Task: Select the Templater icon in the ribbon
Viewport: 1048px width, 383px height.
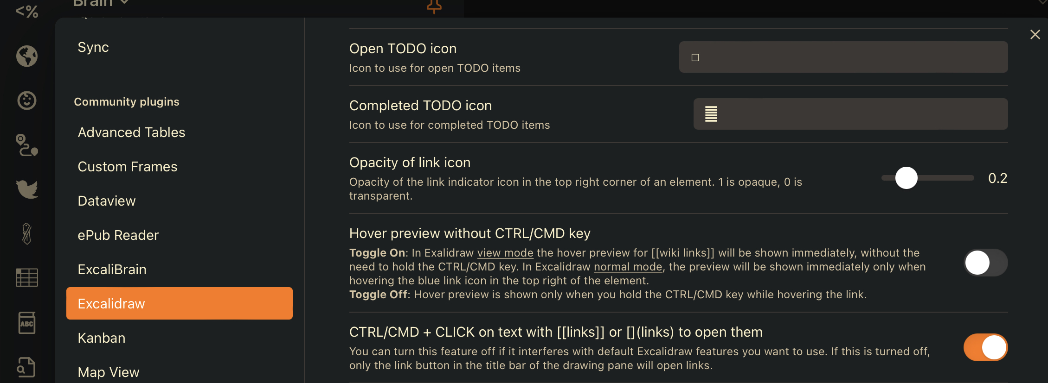Action: coord(26,12)
